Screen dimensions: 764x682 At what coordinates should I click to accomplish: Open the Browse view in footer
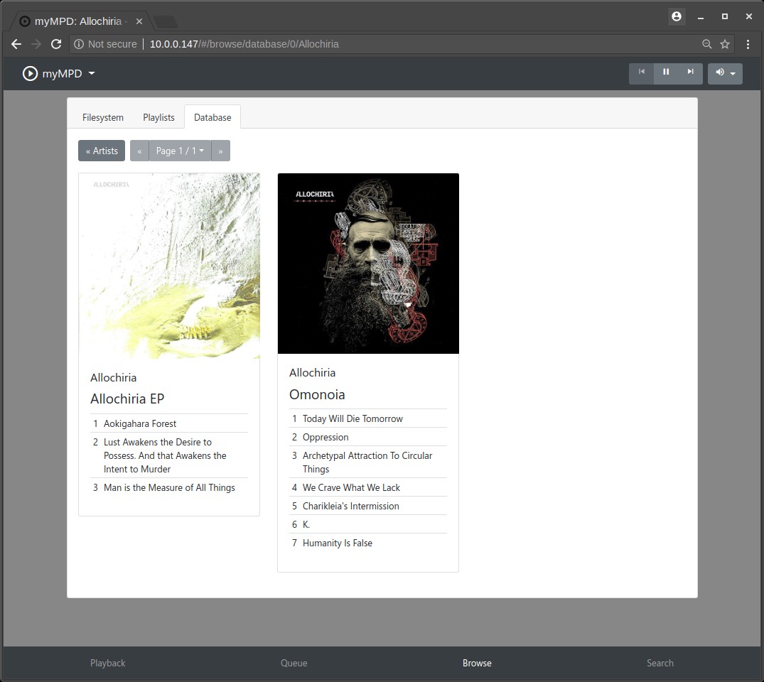coord(477,663)
